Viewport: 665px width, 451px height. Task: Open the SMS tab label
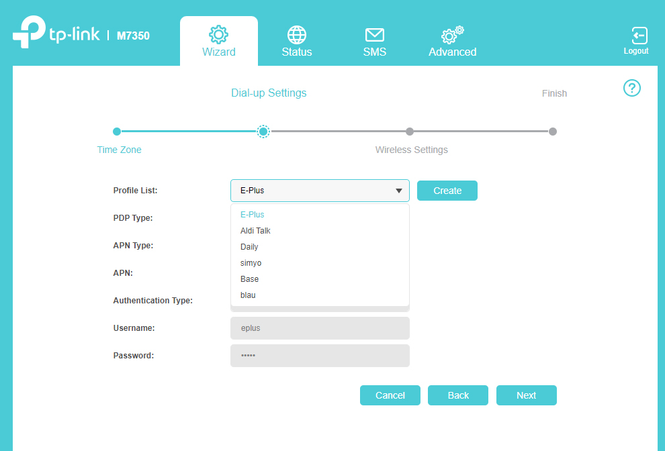(375, 52)
